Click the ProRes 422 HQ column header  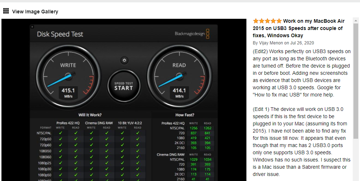68,123
